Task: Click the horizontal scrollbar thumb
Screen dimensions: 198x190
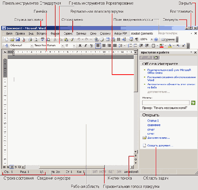Action: (x=72, y=167)
